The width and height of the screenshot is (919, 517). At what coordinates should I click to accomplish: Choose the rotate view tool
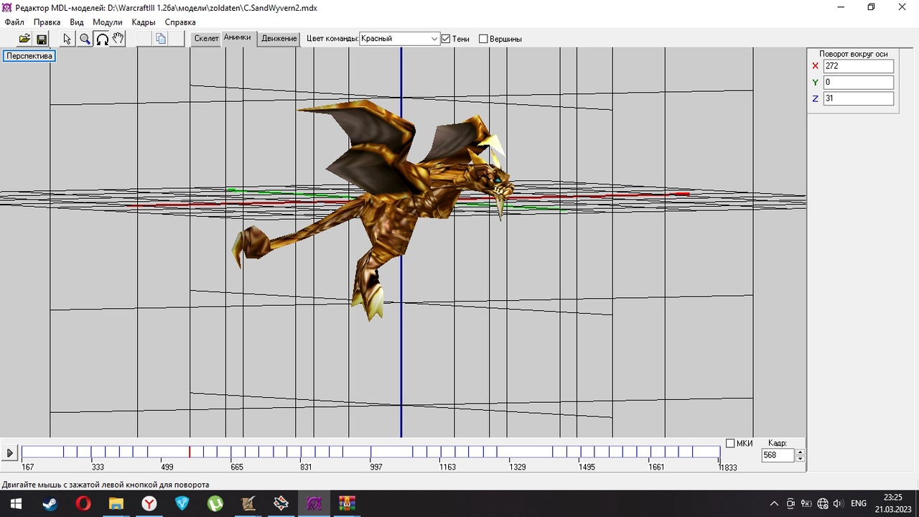[x=102, y=39]
